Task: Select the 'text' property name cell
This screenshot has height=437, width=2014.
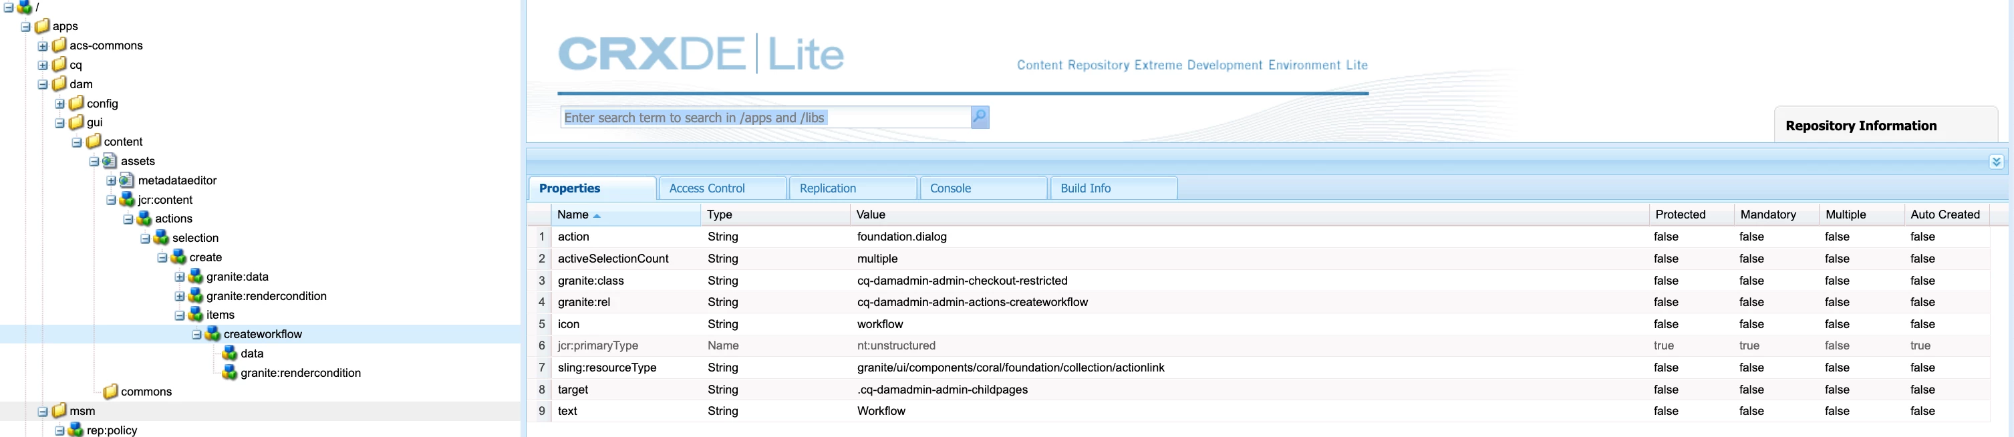Action: 625,411
